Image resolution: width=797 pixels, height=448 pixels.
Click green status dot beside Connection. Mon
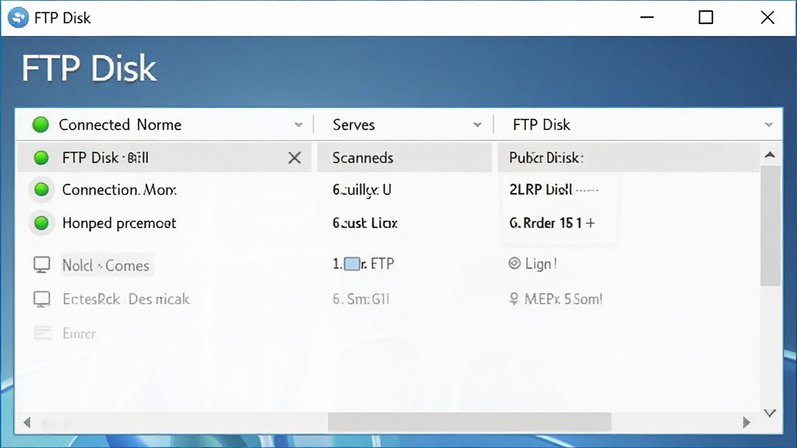[x=41, y=190]
